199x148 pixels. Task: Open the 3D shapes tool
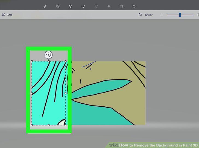pyautogui.click(x=71, y=6)
